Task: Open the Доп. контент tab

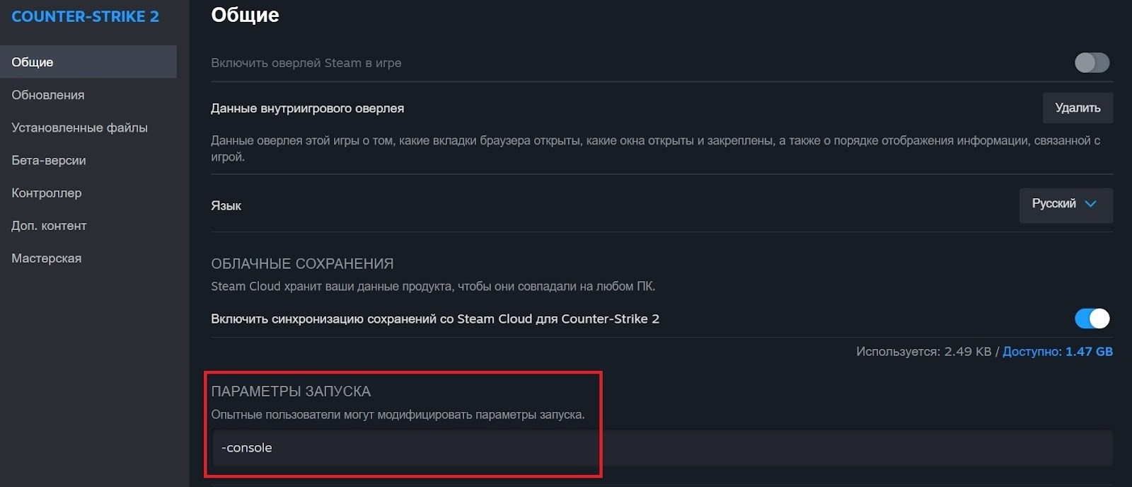Action: [x=49, y=226]
